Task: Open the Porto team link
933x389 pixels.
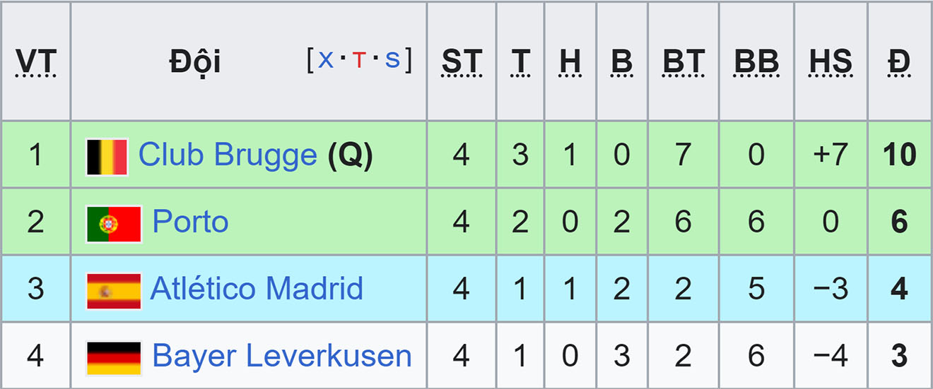Action: 191,222
